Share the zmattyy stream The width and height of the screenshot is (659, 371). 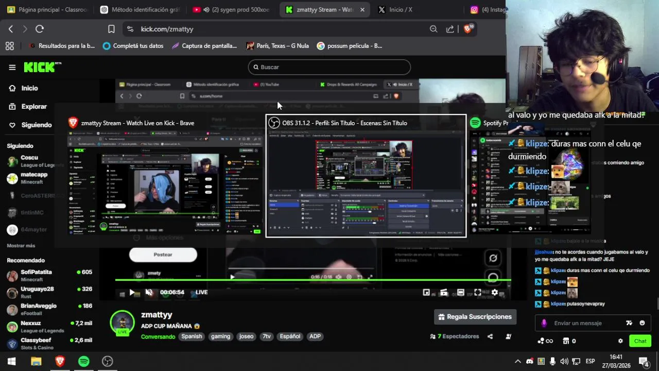pyautogui.click(x=490, y=336)
